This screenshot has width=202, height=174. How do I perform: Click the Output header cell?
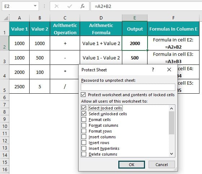click(x=135, y=29)
